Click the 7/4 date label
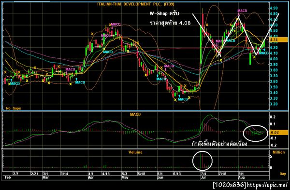The image size is (290, 190). point(203,174)
